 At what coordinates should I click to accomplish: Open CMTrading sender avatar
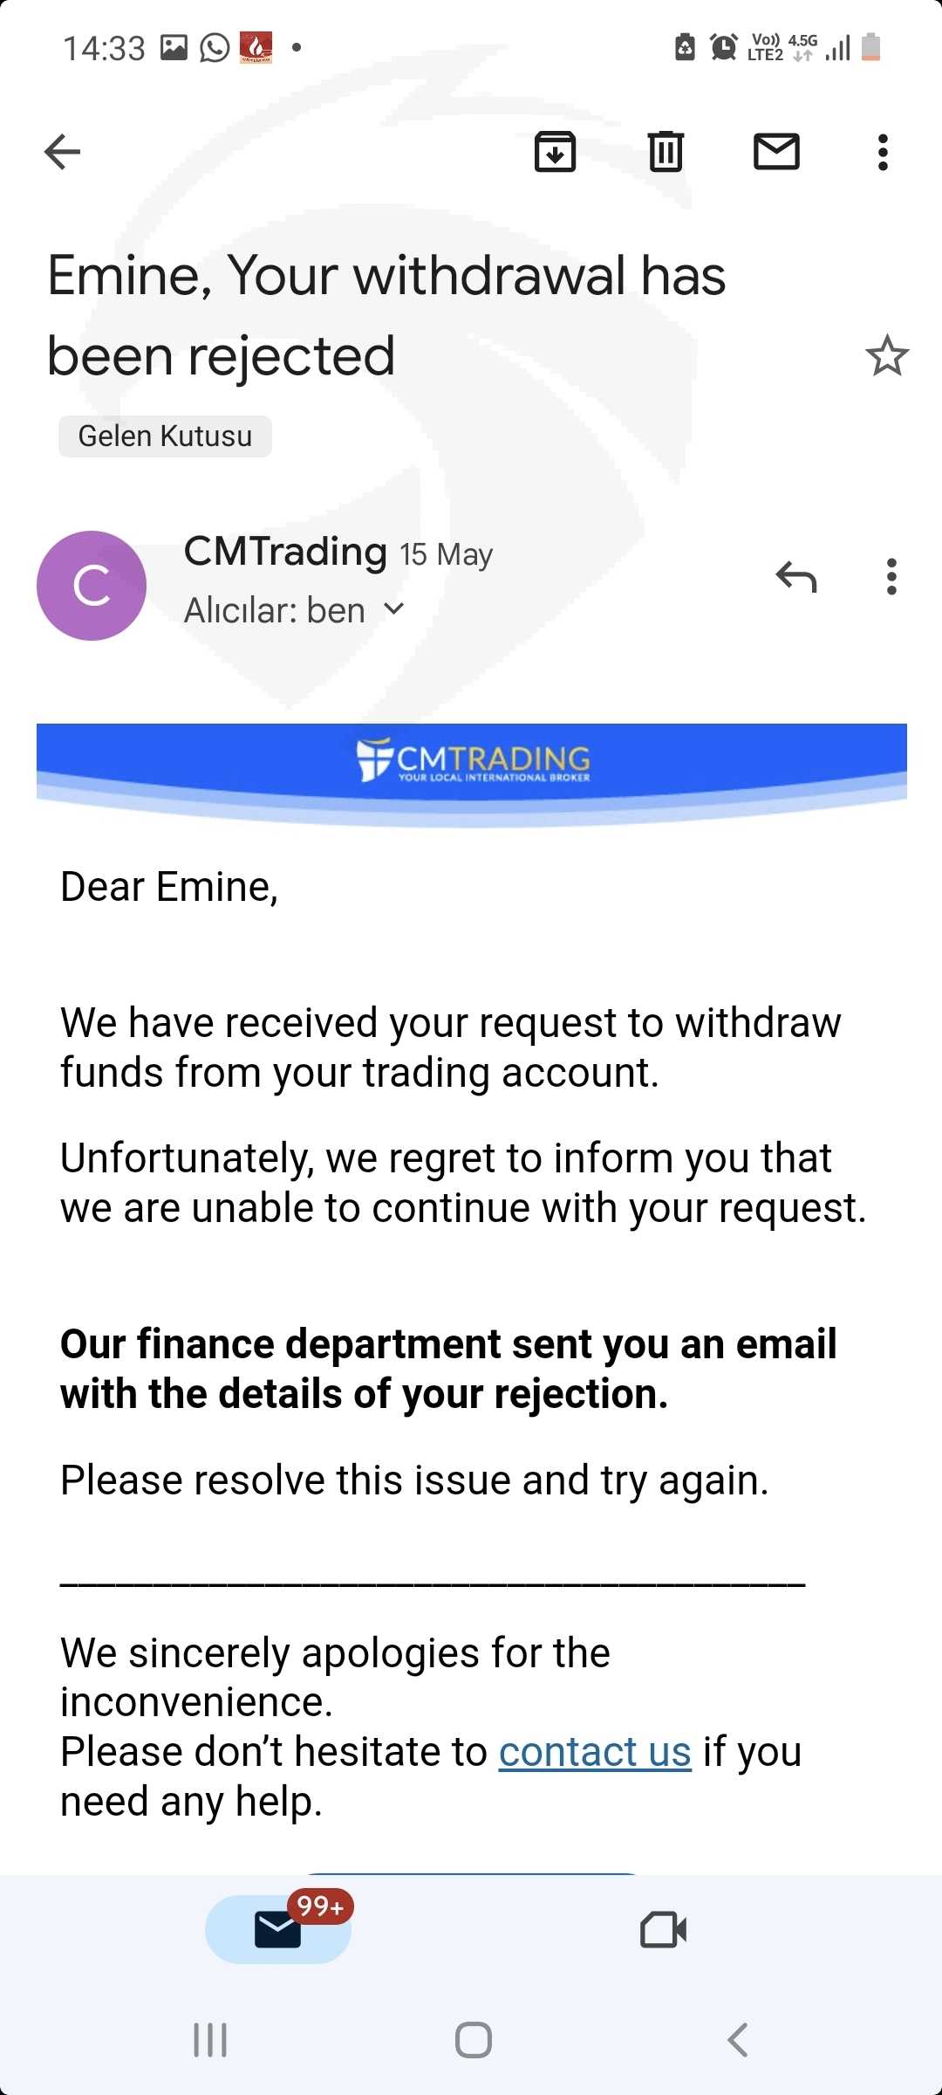(x=92, y=585)
